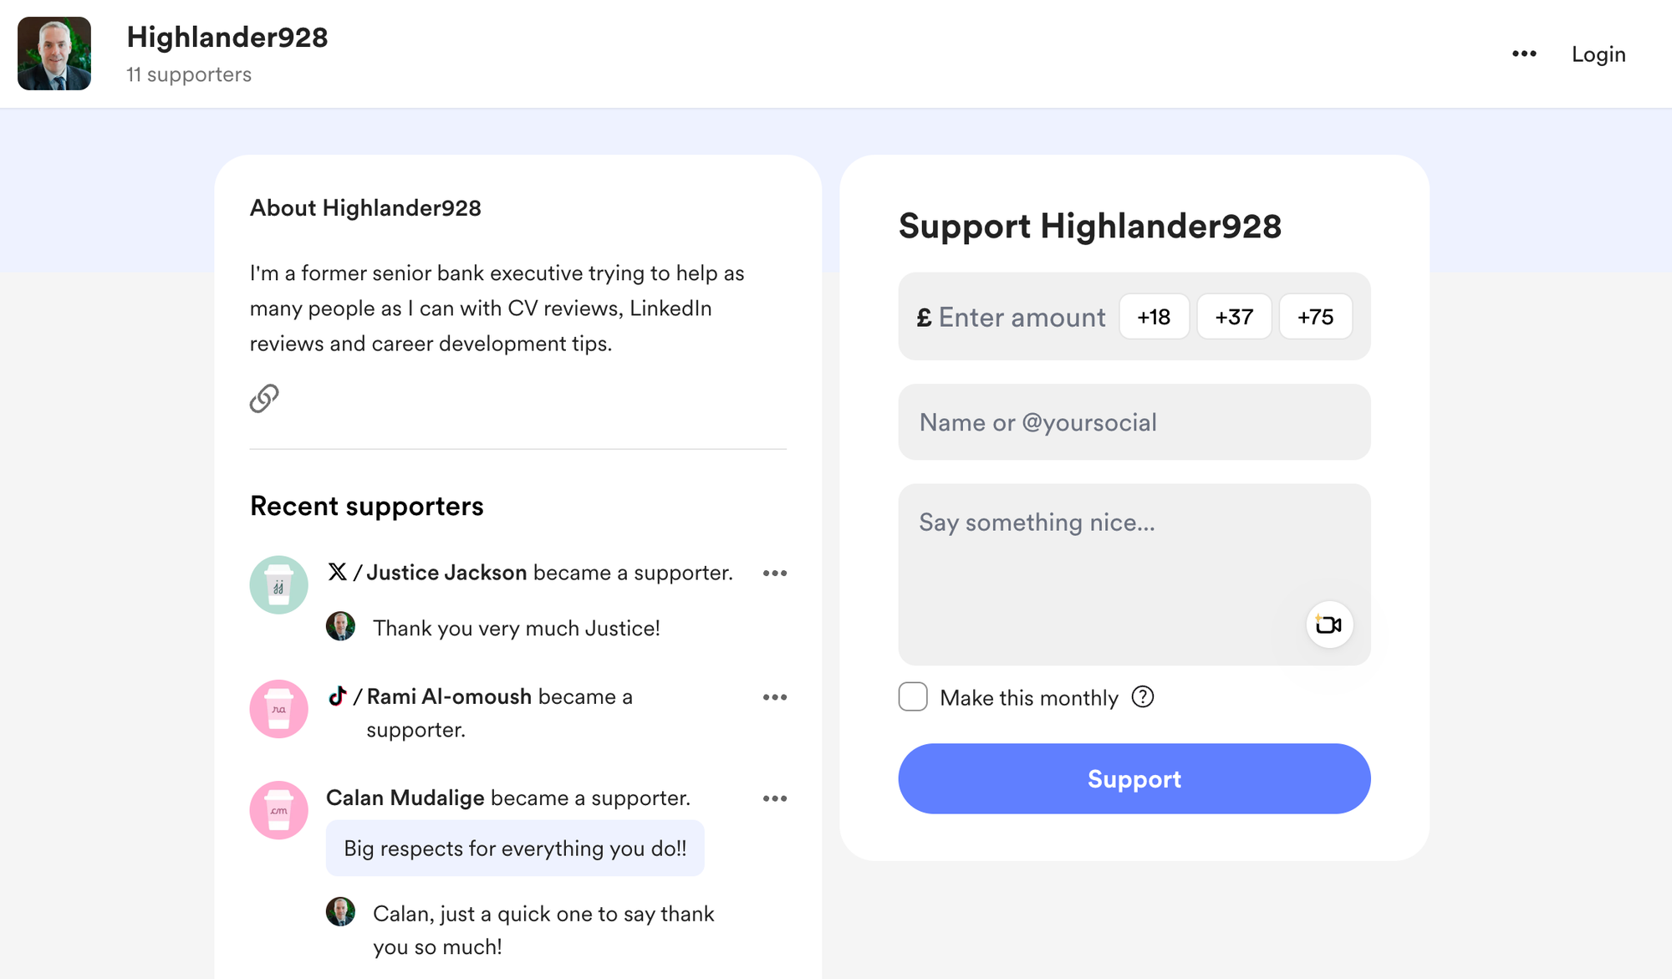Viewport: 1672px width, 979px height.
Task: Click Calan Mudalige's pink coffee cup avatar
Action: tap(278, 809)
